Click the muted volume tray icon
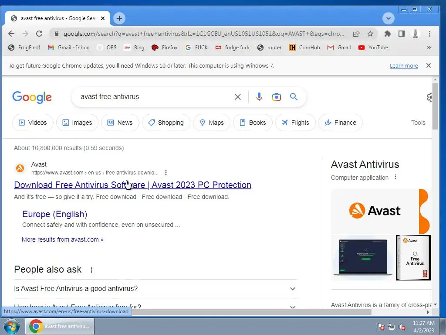Viewport: 446px width, 335px height. coord(402,327)
